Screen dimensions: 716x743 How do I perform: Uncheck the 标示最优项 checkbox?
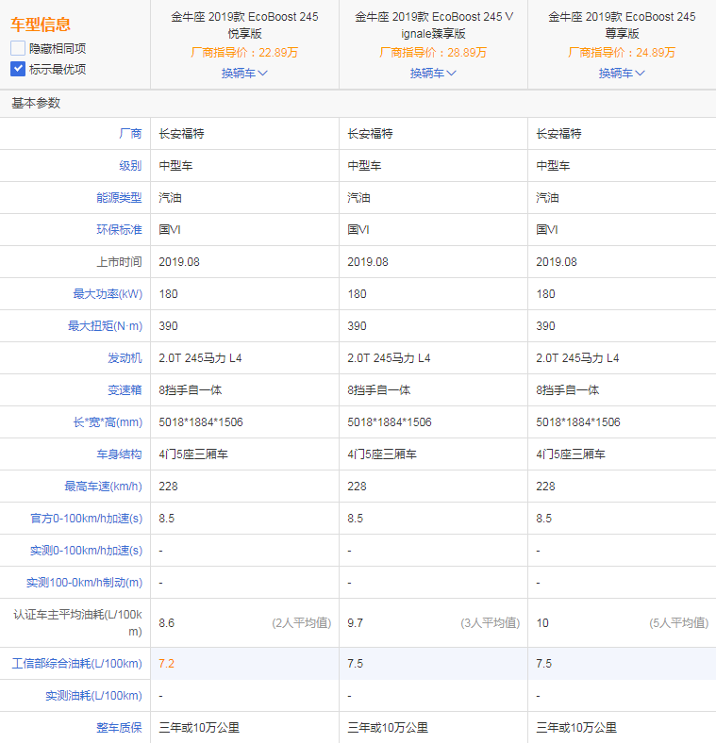(18, 69)
